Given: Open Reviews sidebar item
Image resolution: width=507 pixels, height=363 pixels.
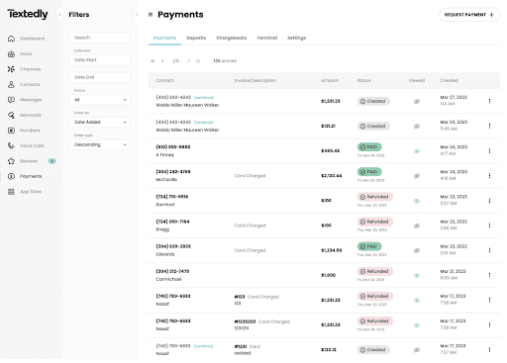Looking at the screenshot, I should coord(23,161).
